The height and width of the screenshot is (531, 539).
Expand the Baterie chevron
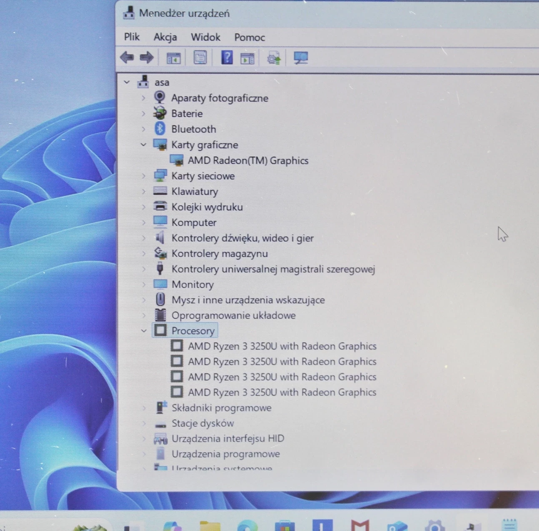click(143, 113)
